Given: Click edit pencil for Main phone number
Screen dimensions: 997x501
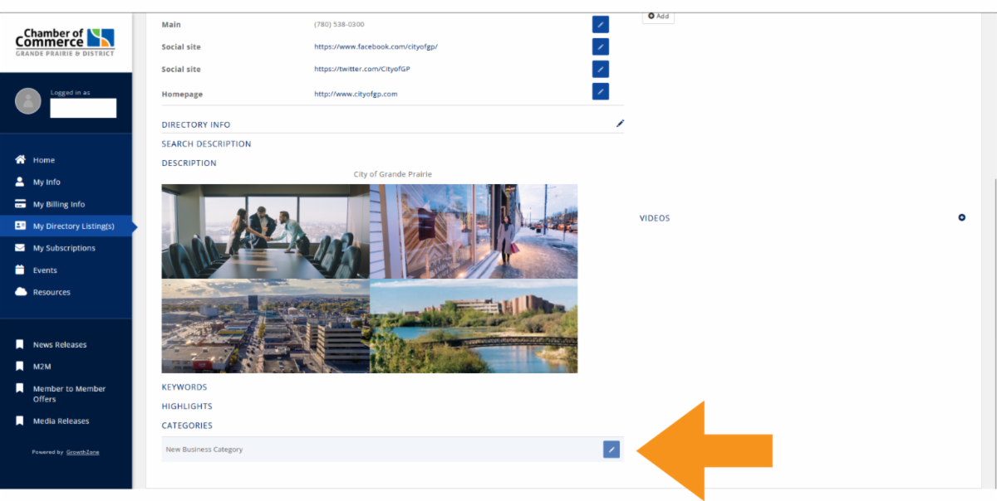Looking at the screenshot, I should click(600, 24).
